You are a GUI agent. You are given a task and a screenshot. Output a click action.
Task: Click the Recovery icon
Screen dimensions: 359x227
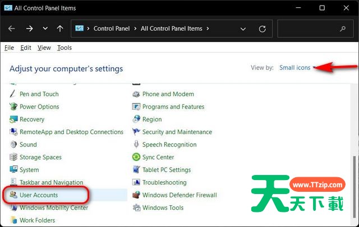[x=13, y=119]
